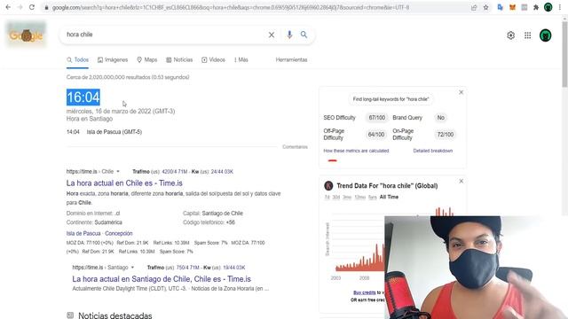Open "La hora actual en Chile es - Time.is"
568x319 pixels.
(x=124, y=183)
